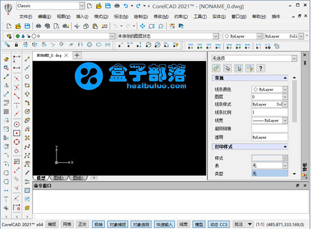Open the 线宽 ByLayer dropdown
The image size is (311, 229).
[285, 120]
